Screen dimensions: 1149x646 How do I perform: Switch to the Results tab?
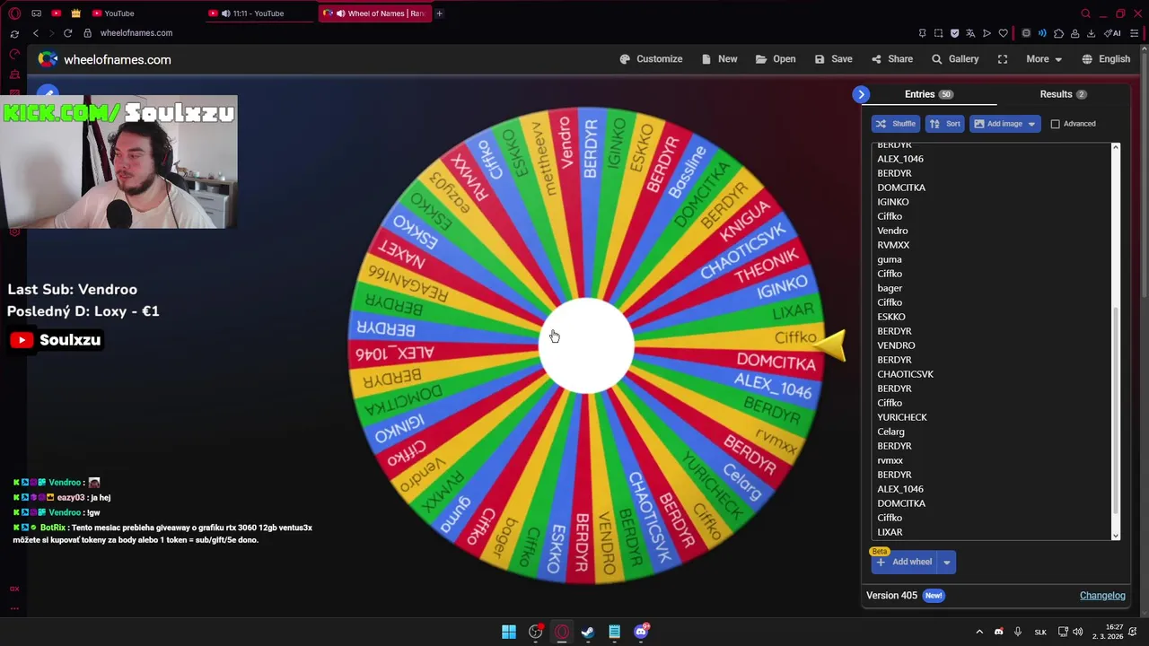point(1063,94)
